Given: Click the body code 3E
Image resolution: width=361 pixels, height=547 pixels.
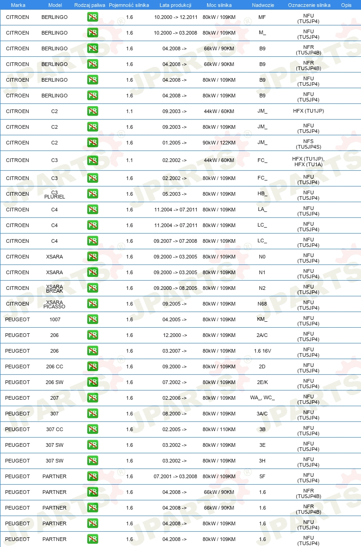Looking at the screenshot, I should pyautogui.click(x=262, y=445).
